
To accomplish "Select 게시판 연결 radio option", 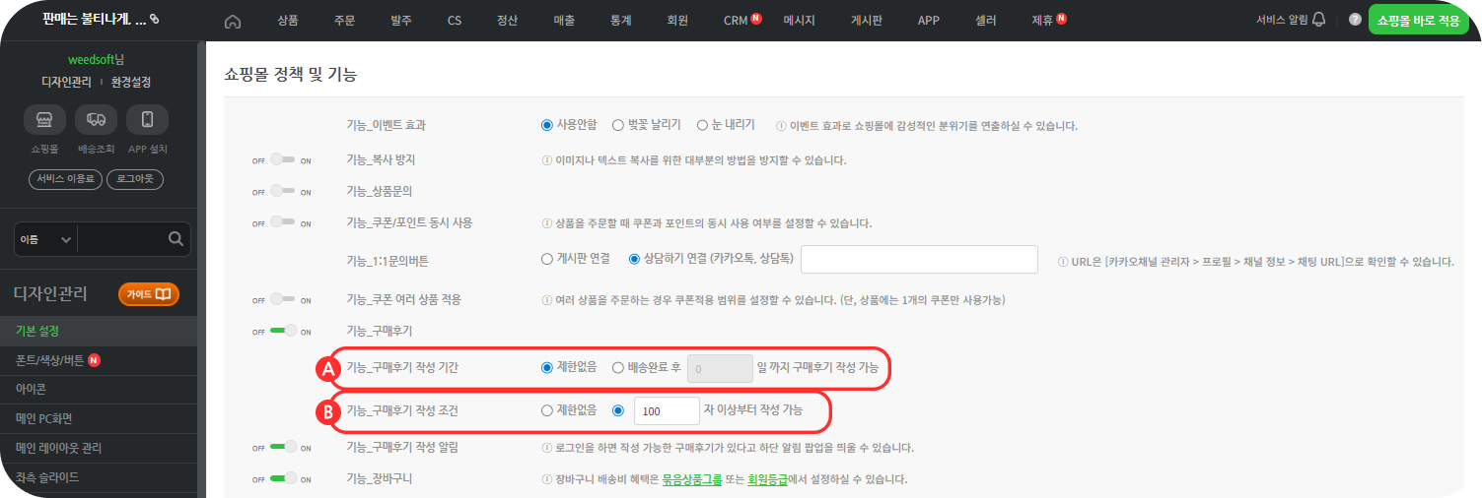I will pyautogui.click(x=546, y=260).
